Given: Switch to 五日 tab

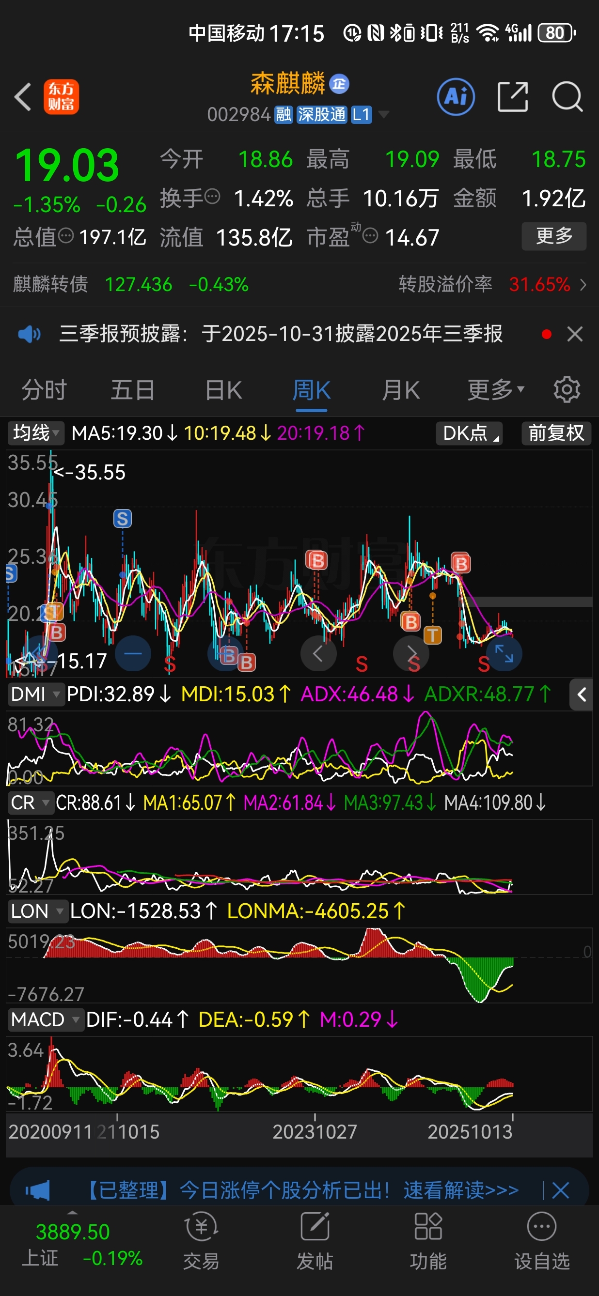Looking at the screenshot, I should click(x=133, y=390).
